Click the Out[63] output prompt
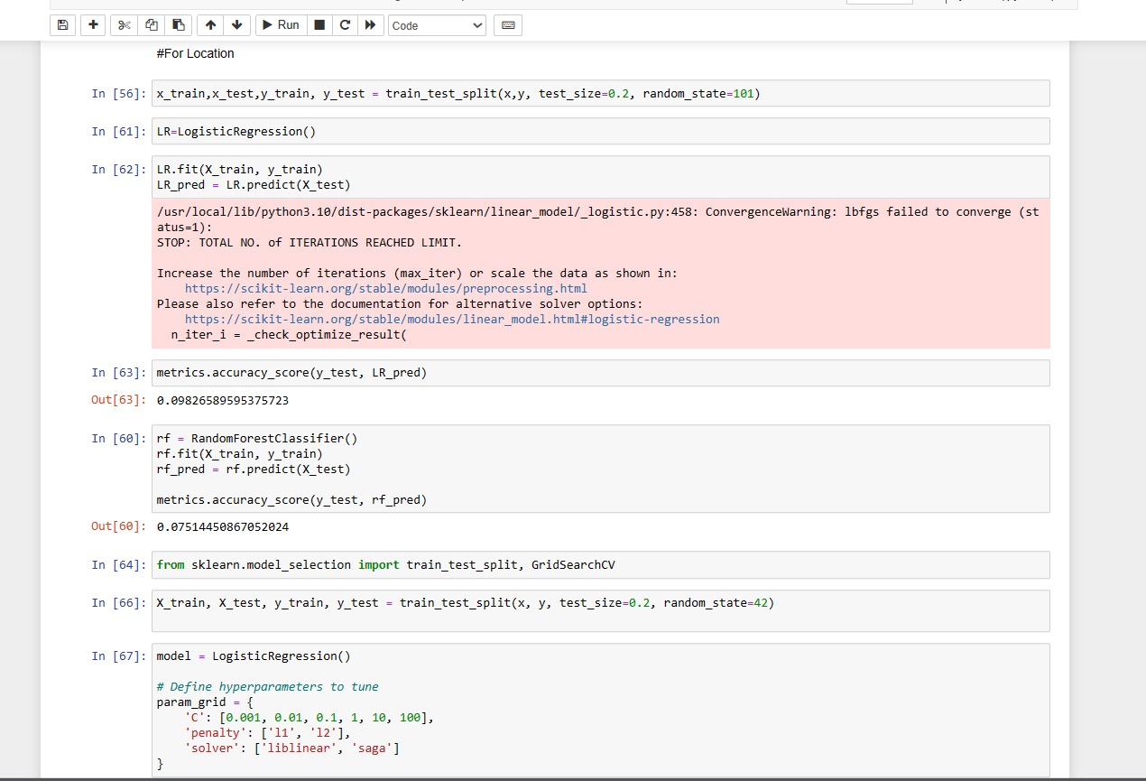1146x781 pixels. tap(119, 400)
